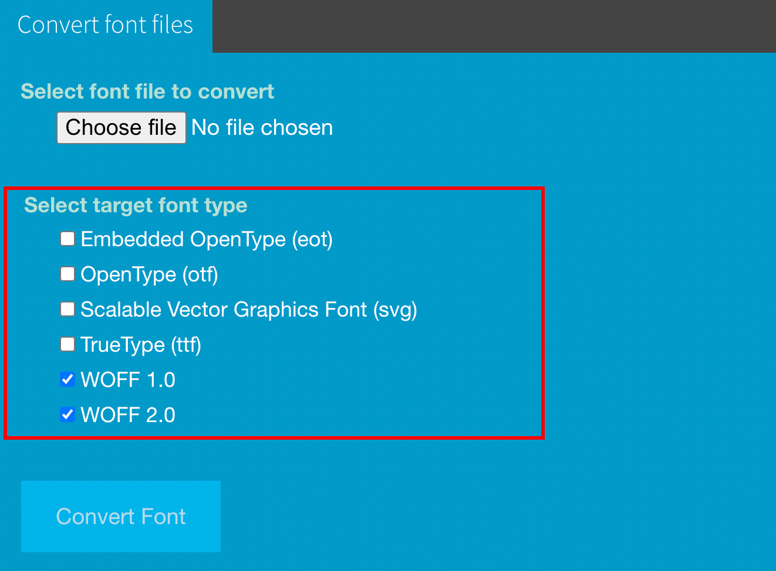
Task: Click the 'WOFF 2.0' label text
Action: tap(128, 415)
